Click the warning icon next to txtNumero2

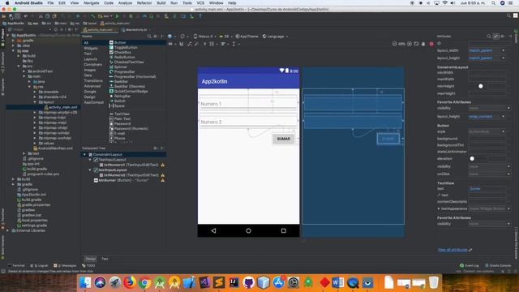tap(162, 175)
